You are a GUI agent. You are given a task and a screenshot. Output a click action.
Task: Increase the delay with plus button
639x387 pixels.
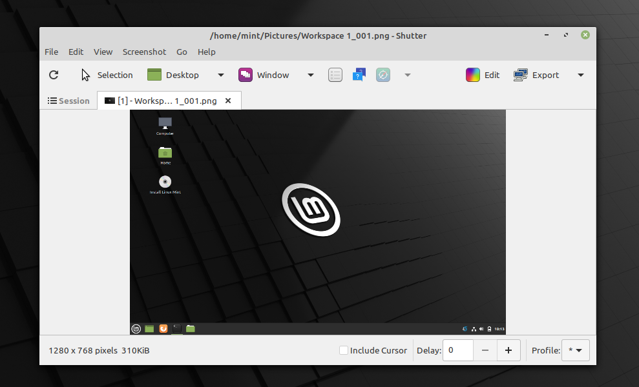point(508,350)
